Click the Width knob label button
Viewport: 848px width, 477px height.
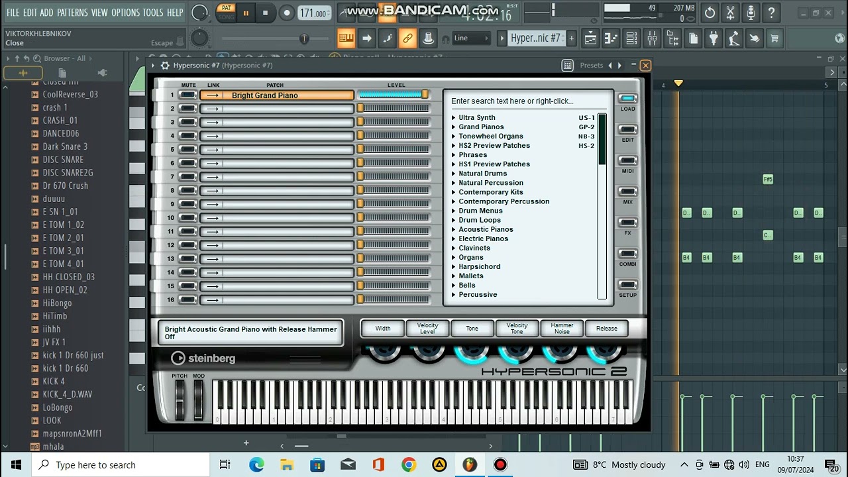[x=383, y=329]
